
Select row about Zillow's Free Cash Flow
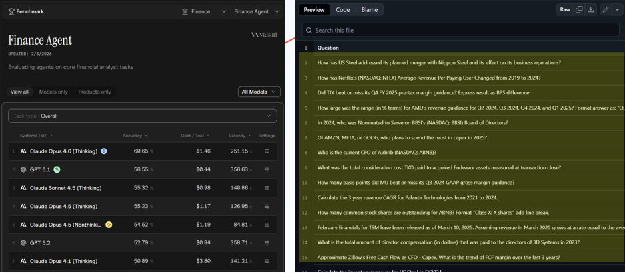(462, 257)
